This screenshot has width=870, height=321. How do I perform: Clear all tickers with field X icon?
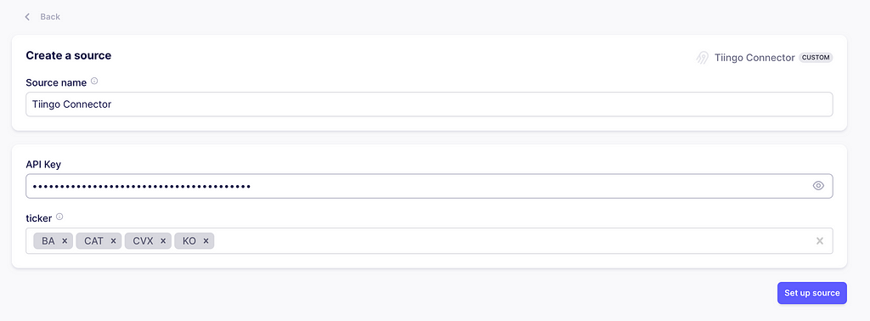click(820, 240)
